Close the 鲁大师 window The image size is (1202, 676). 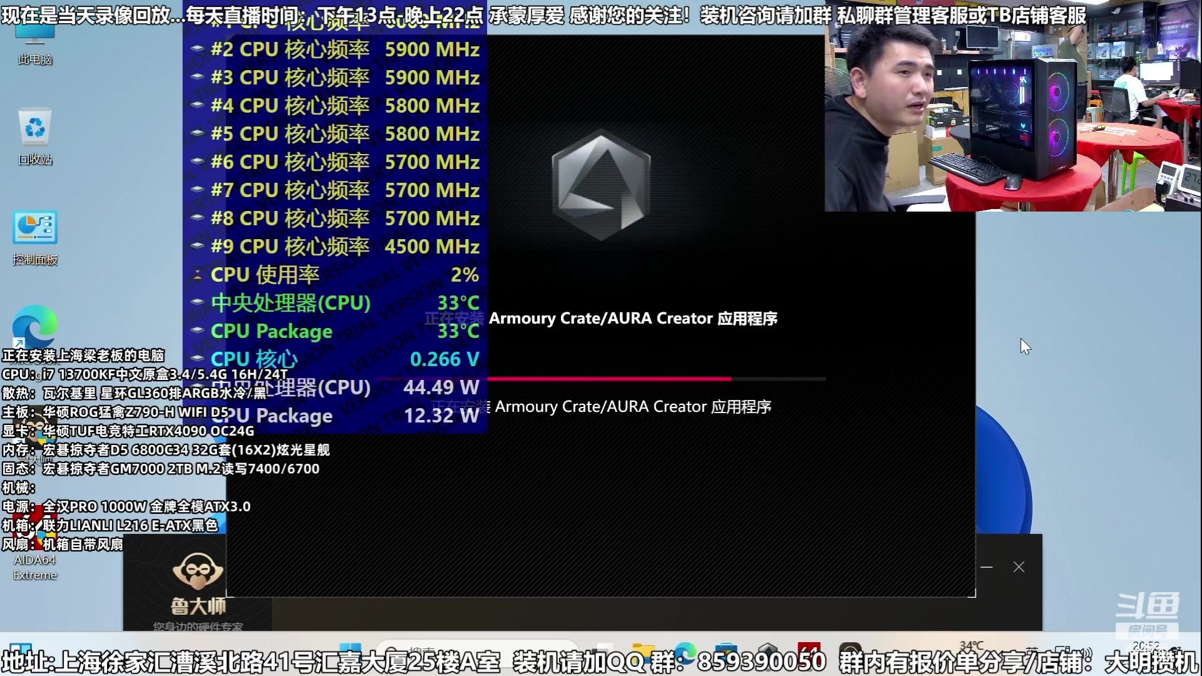pos(1019,567)
